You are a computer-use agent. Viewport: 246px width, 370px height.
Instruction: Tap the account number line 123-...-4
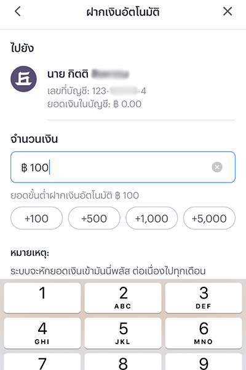point(97,91)
